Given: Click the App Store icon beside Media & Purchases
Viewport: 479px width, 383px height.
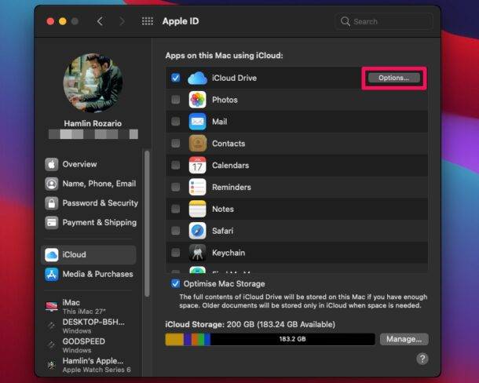Looking at the screenshot, I should coord(52,274).
